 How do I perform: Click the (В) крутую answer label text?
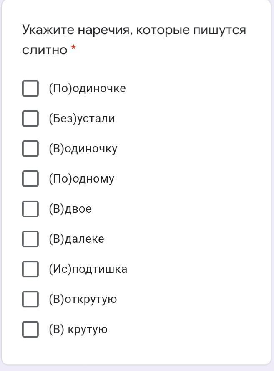[x=78, y=330]
